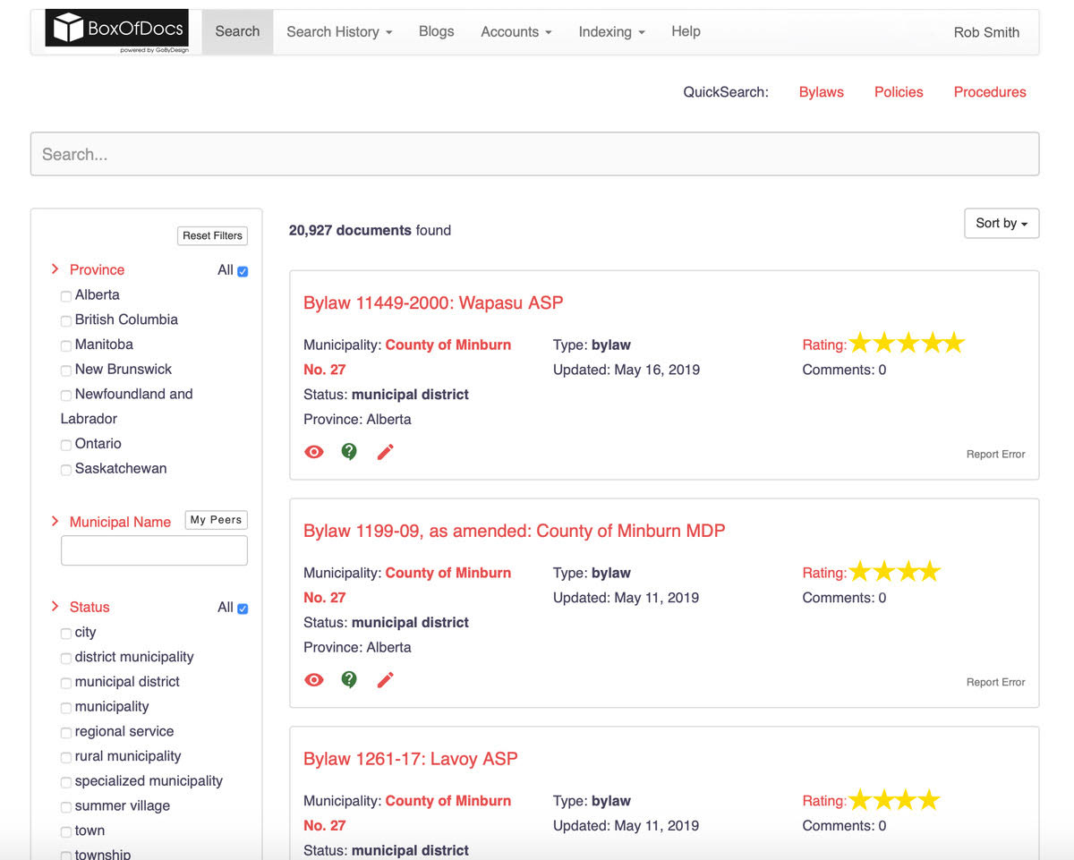The height and width of the screenshot is (860, 1074).
Task: Open Bylaw 11449-2000: Wapasu ASP title
Action: (433, 302)
